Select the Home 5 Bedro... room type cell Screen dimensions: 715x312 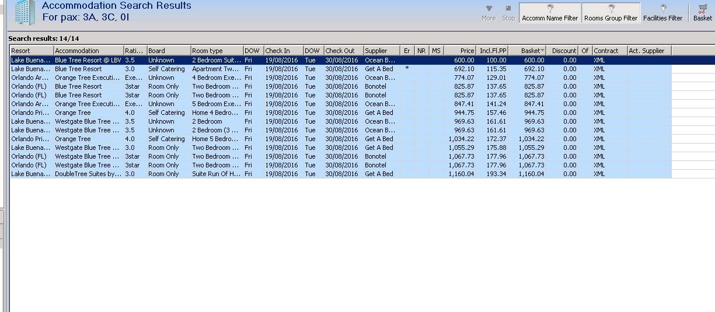[x=217, y=139]
